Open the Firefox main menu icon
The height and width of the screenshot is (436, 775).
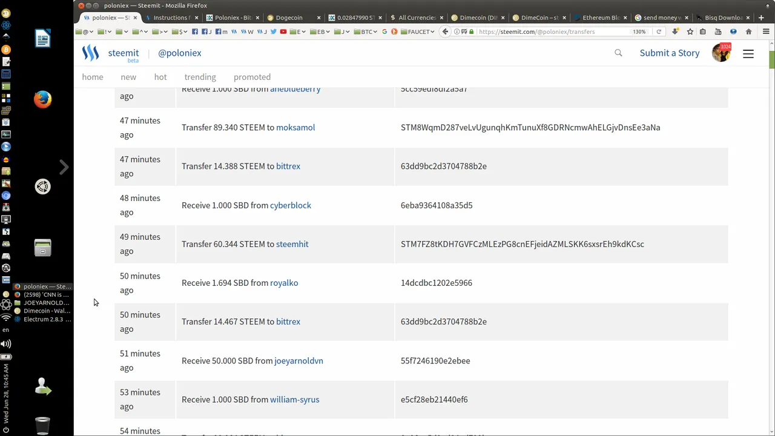pyautogui.click(x=767, y=31)
